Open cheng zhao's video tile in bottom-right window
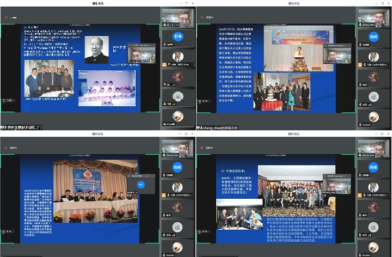This screenshot has width=392, height=257. [373, 148]
